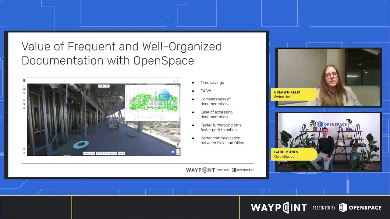Click the first playback control in the bottom bar
The width and height of the screenshot is (390, 219).
pos(97,153)
